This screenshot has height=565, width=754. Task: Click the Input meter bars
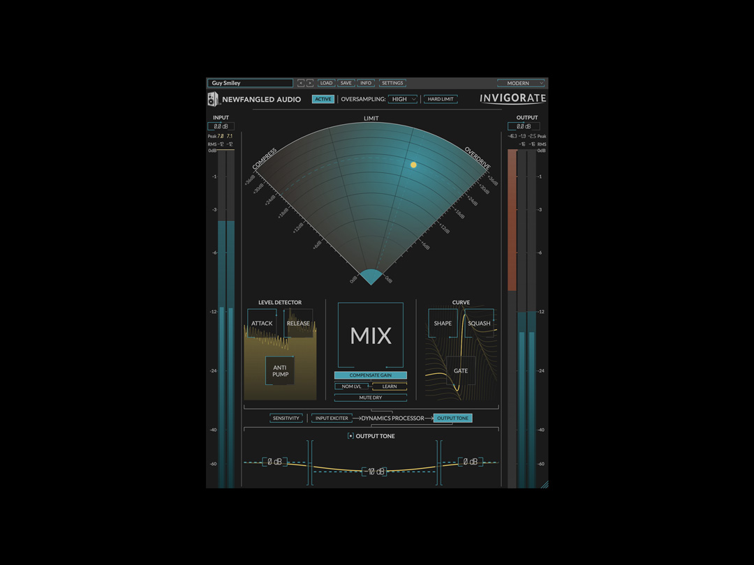(226, 319)
